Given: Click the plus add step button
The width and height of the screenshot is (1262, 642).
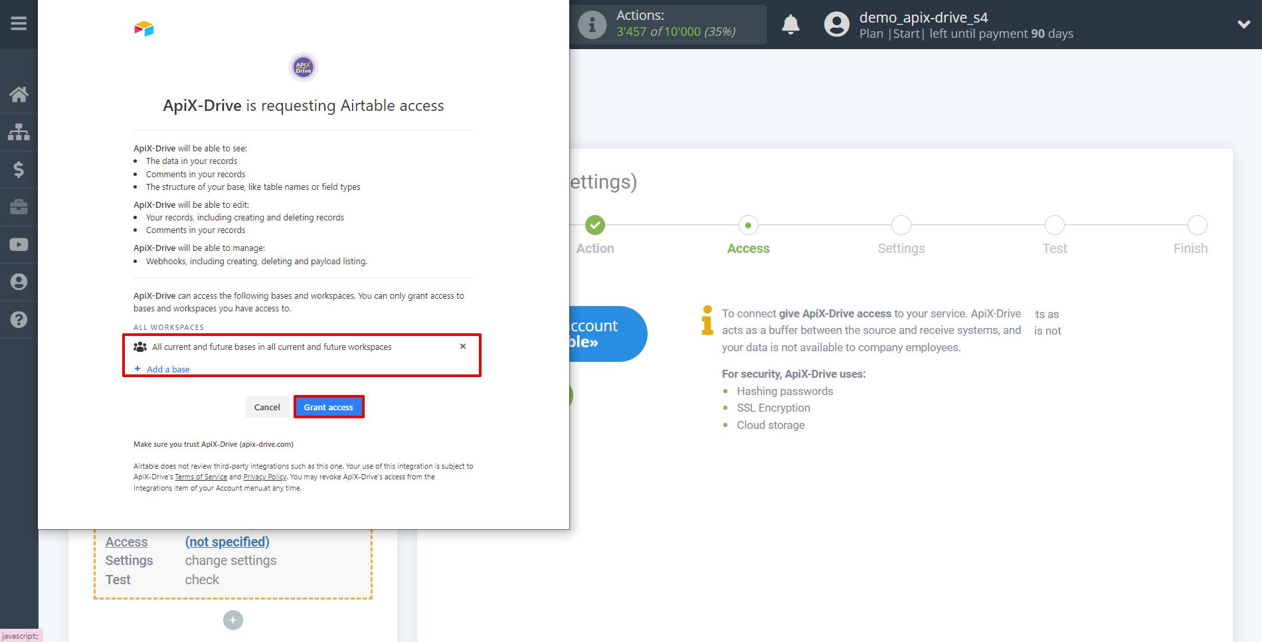Looking at the screenshot, I should [233, 620].
